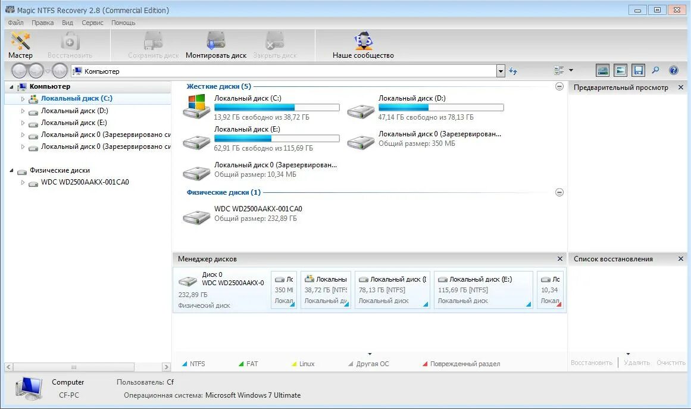Screen dimensions: 691x409
Task: Click 10,34 damaged partition in disk manager
Action: pyautogui.click(x=550, y=289)
